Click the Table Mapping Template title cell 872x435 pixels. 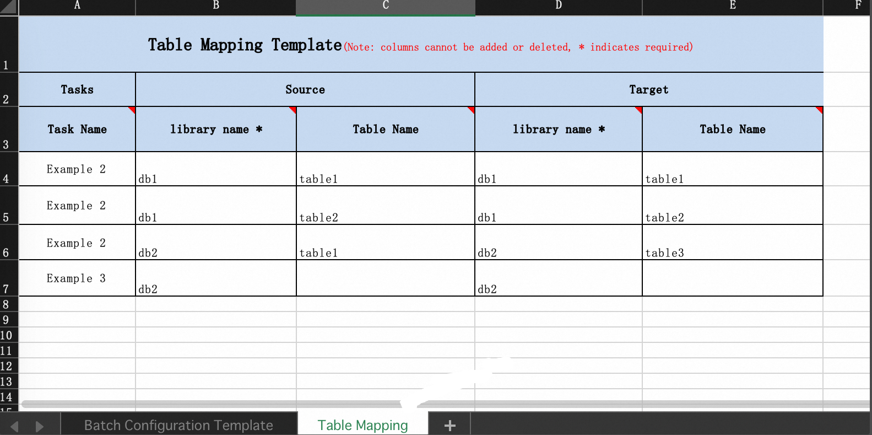[x=421, y=45]
